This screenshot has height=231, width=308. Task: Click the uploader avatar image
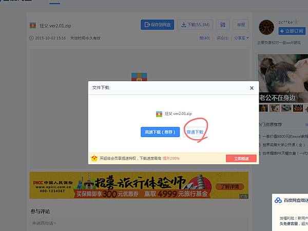[266, 27]
